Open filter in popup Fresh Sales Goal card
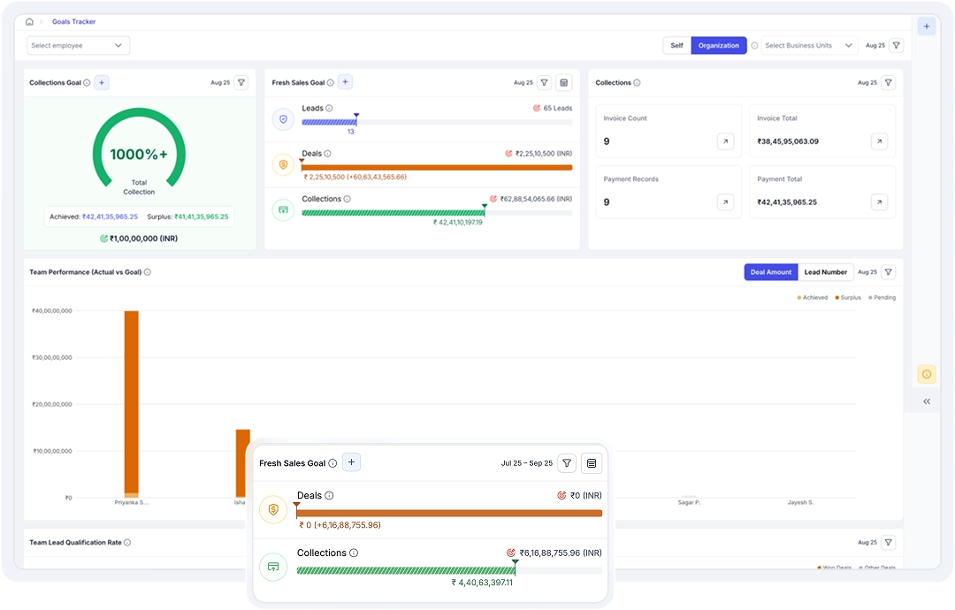 pos(567,462)
